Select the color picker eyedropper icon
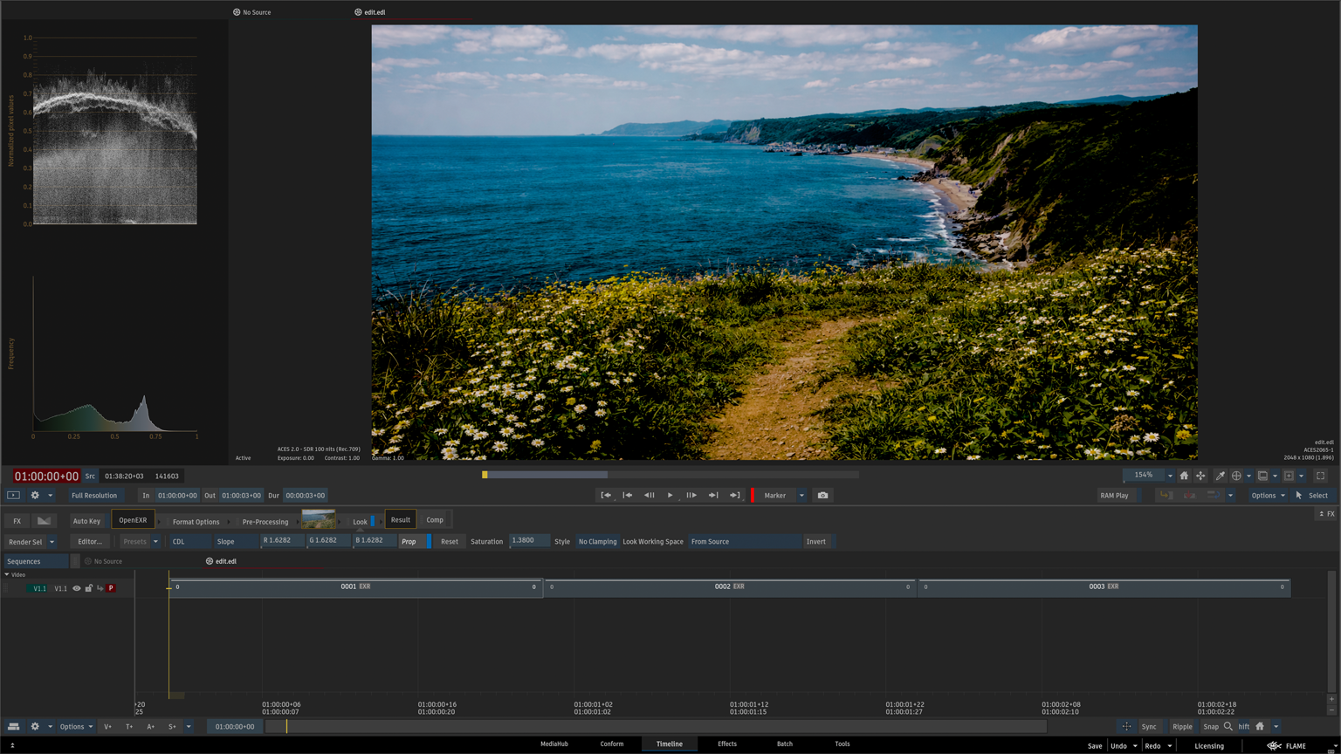1341x754 pixels. 1221,476
